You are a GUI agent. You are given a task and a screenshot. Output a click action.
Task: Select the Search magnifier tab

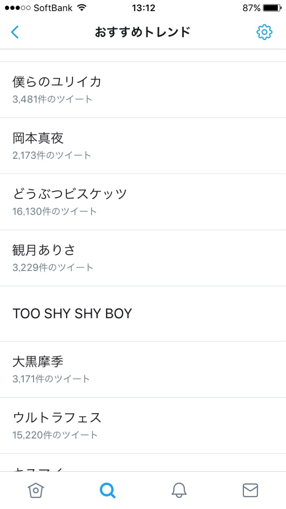pos(107,490)
